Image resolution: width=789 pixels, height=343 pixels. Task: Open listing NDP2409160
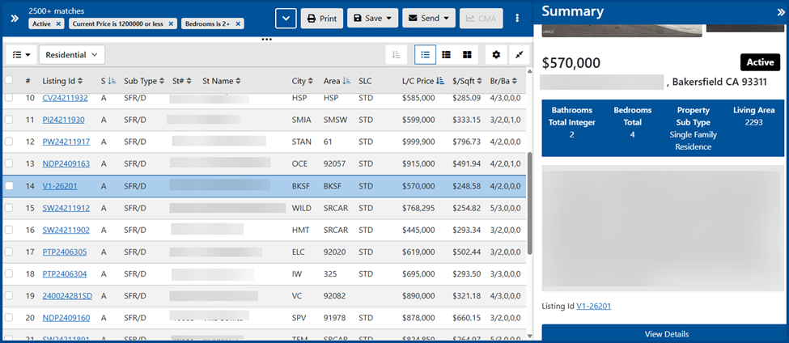(66, 318)
